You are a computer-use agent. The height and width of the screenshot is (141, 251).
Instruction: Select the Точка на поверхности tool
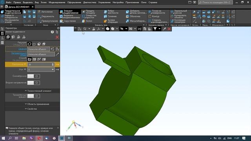pyautogui.click(x=156, y=12)
